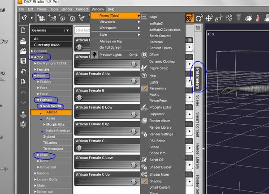The width and height of the screenshot is (269, 194).
Task: Select the Asian tree item
Action: point(50,118)
